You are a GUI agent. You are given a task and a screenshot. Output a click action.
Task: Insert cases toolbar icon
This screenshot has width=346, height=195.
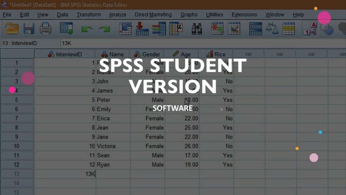click(x=217, y=28)
